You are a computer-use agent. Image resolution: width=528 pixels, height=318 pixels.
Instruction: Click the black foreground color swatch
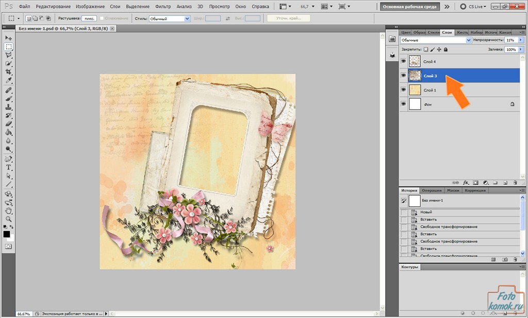[7, 234]
